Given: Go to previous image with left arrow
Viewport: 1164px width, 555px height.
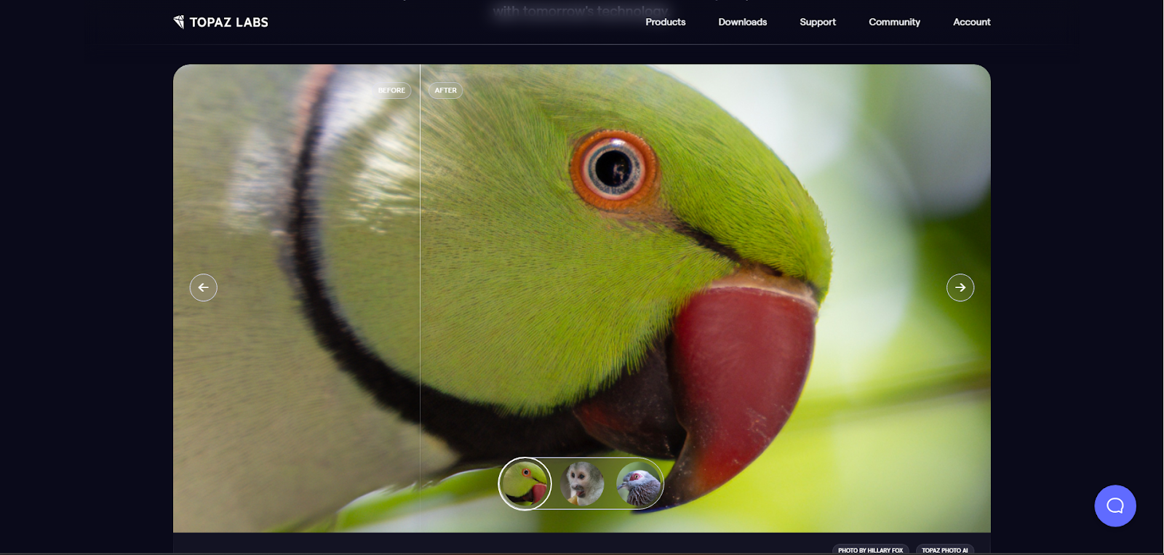Looking at the screenshot, I should point(204,287).
